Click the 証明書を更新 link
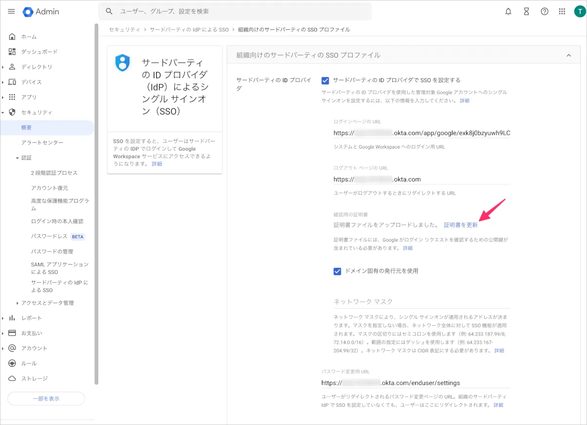 click(460, 225)
